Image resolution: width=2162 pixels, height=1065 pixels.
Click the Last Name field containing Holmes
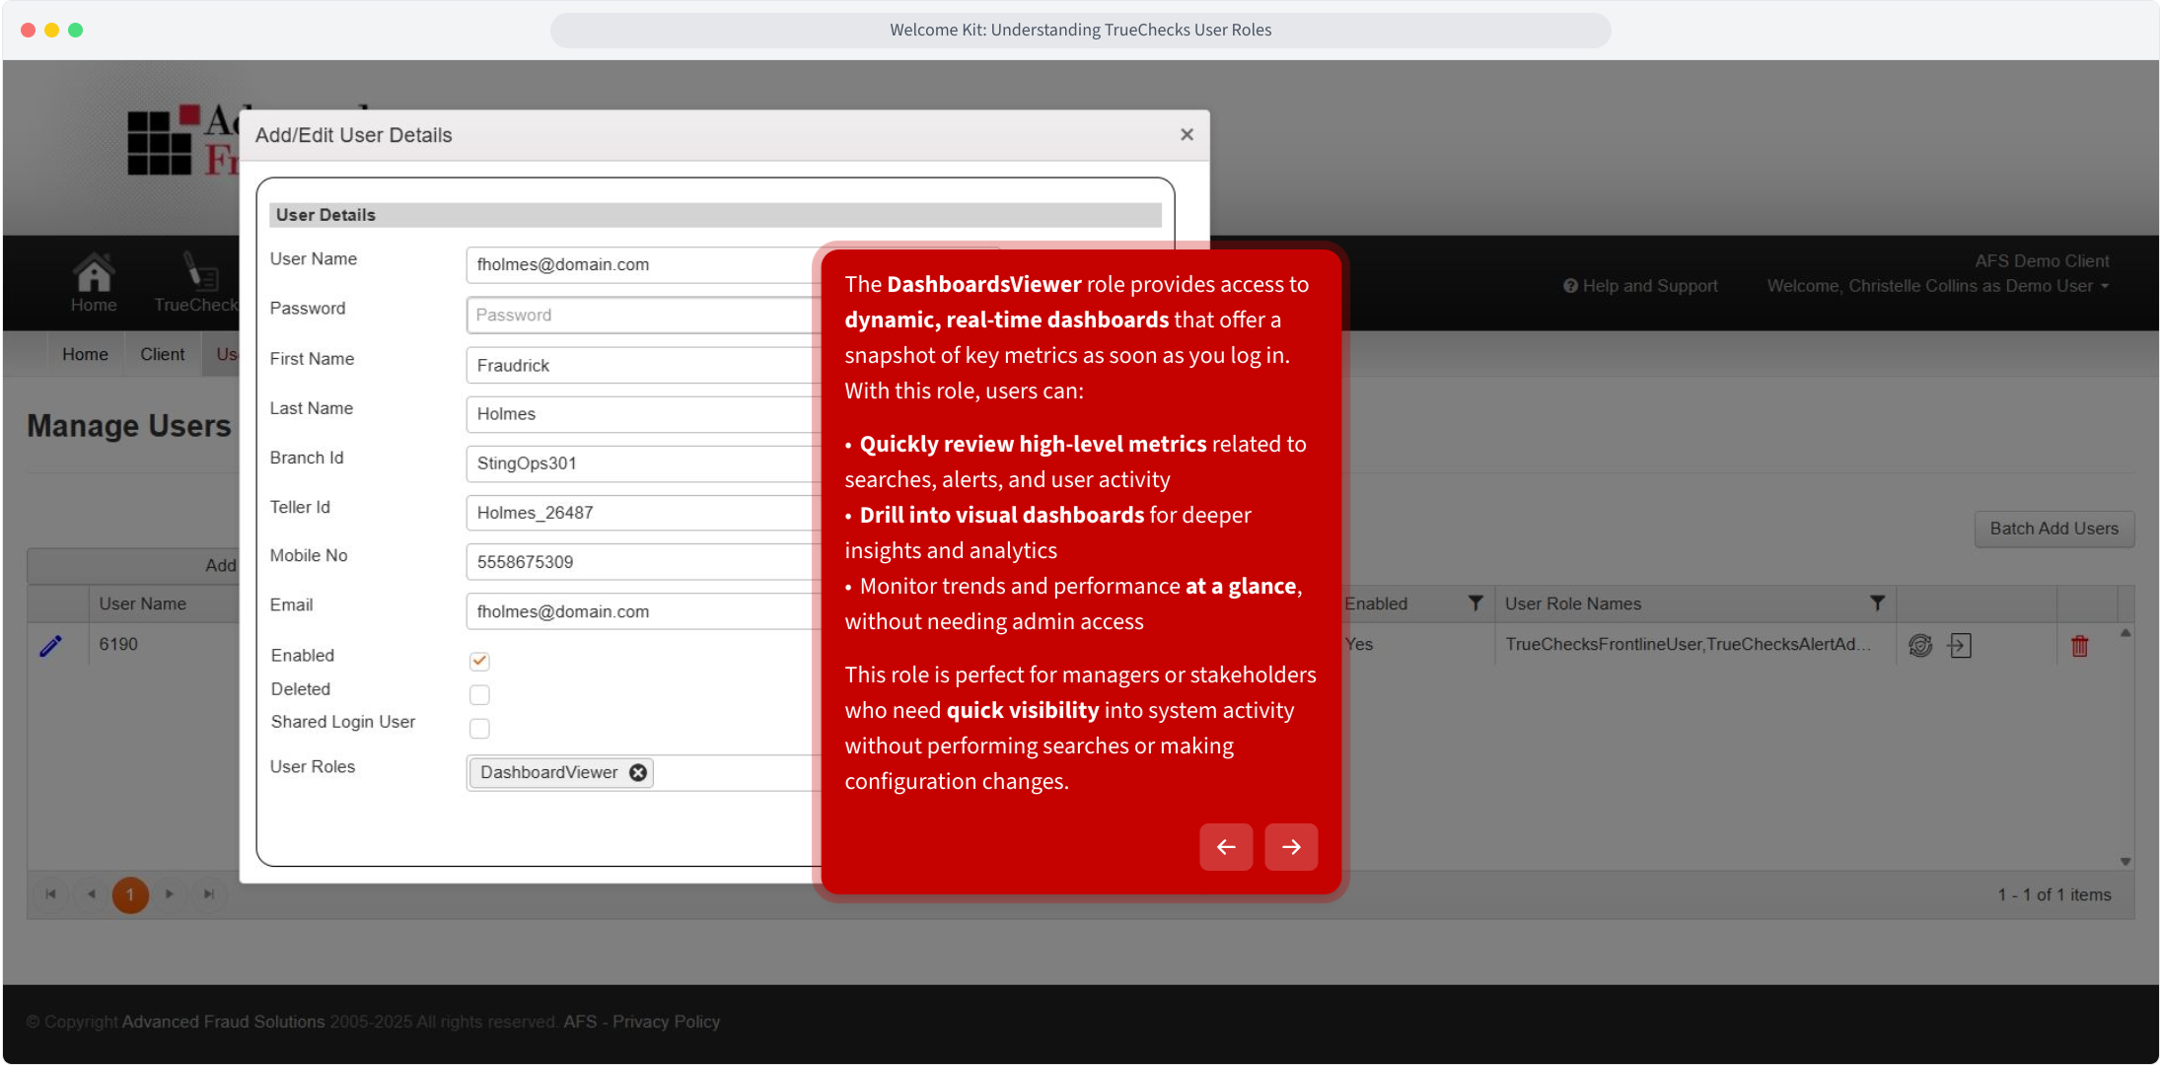pos(643,414)
